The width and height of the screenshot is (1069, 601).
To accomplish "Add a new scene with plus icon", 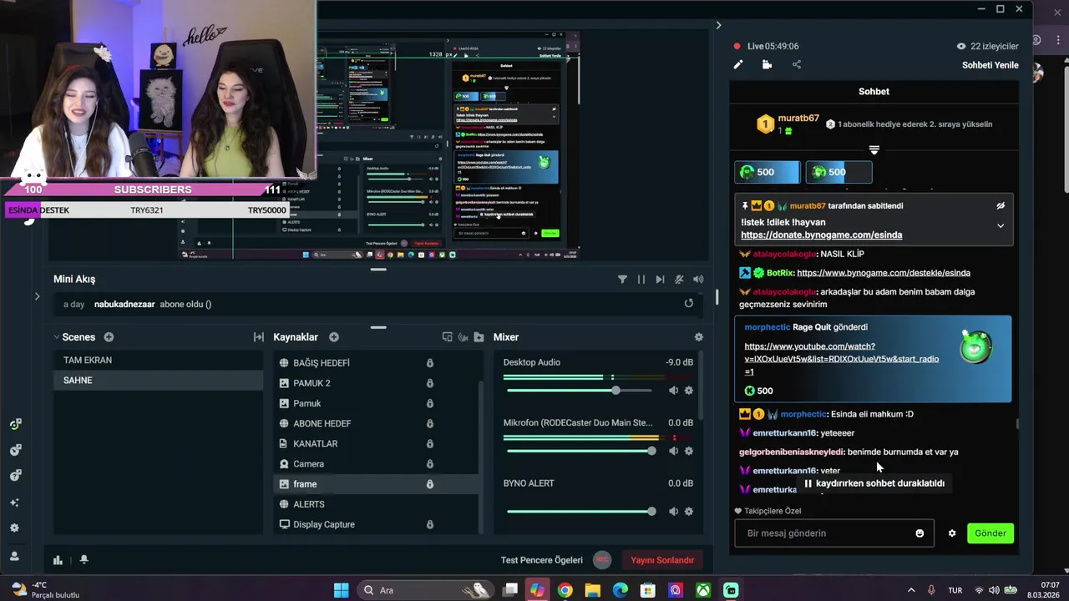I will click(x=109, y=337).
